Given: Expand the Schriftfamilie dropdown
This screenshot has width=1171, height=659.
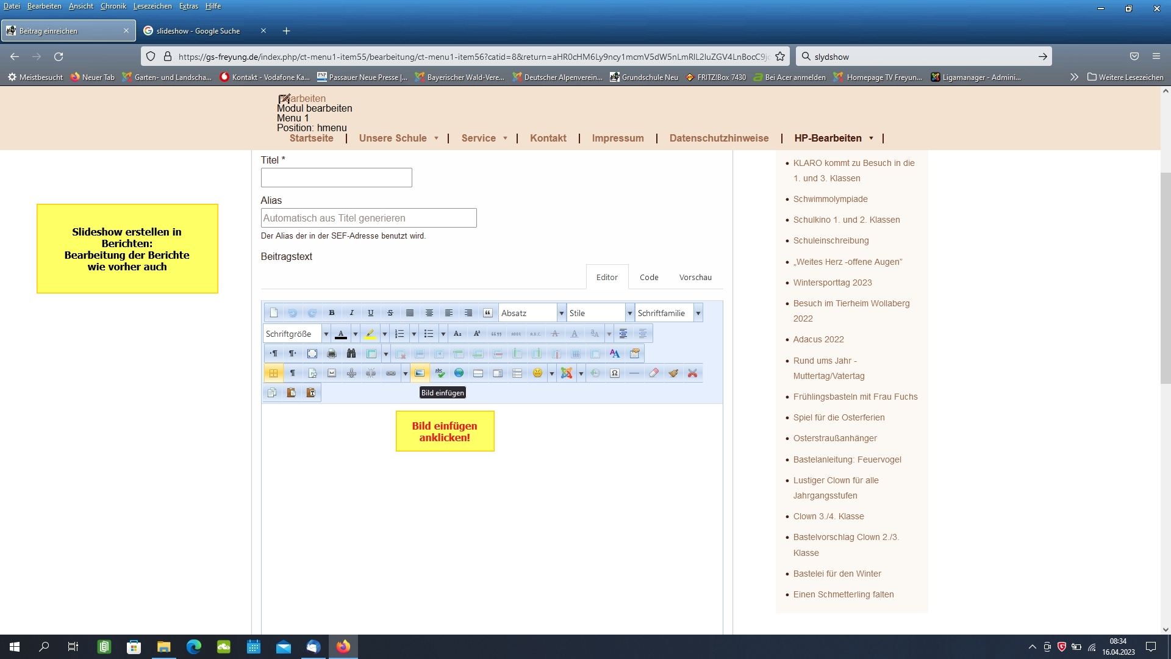Looking at the screenshot, I should click(698, 313).
